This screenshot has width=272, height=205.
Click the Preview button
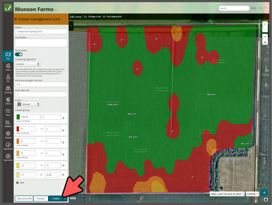coord(41,199)
